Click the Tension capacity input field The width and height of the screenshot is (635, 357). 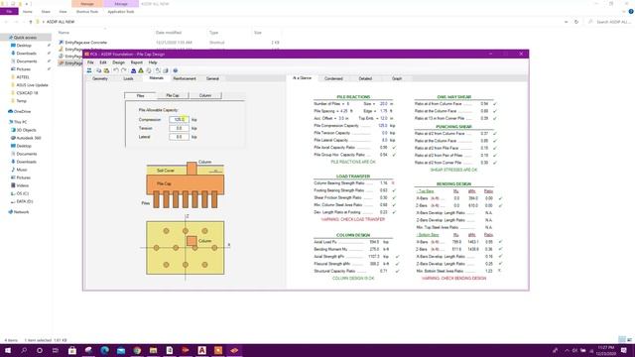(x=179, y=128)
